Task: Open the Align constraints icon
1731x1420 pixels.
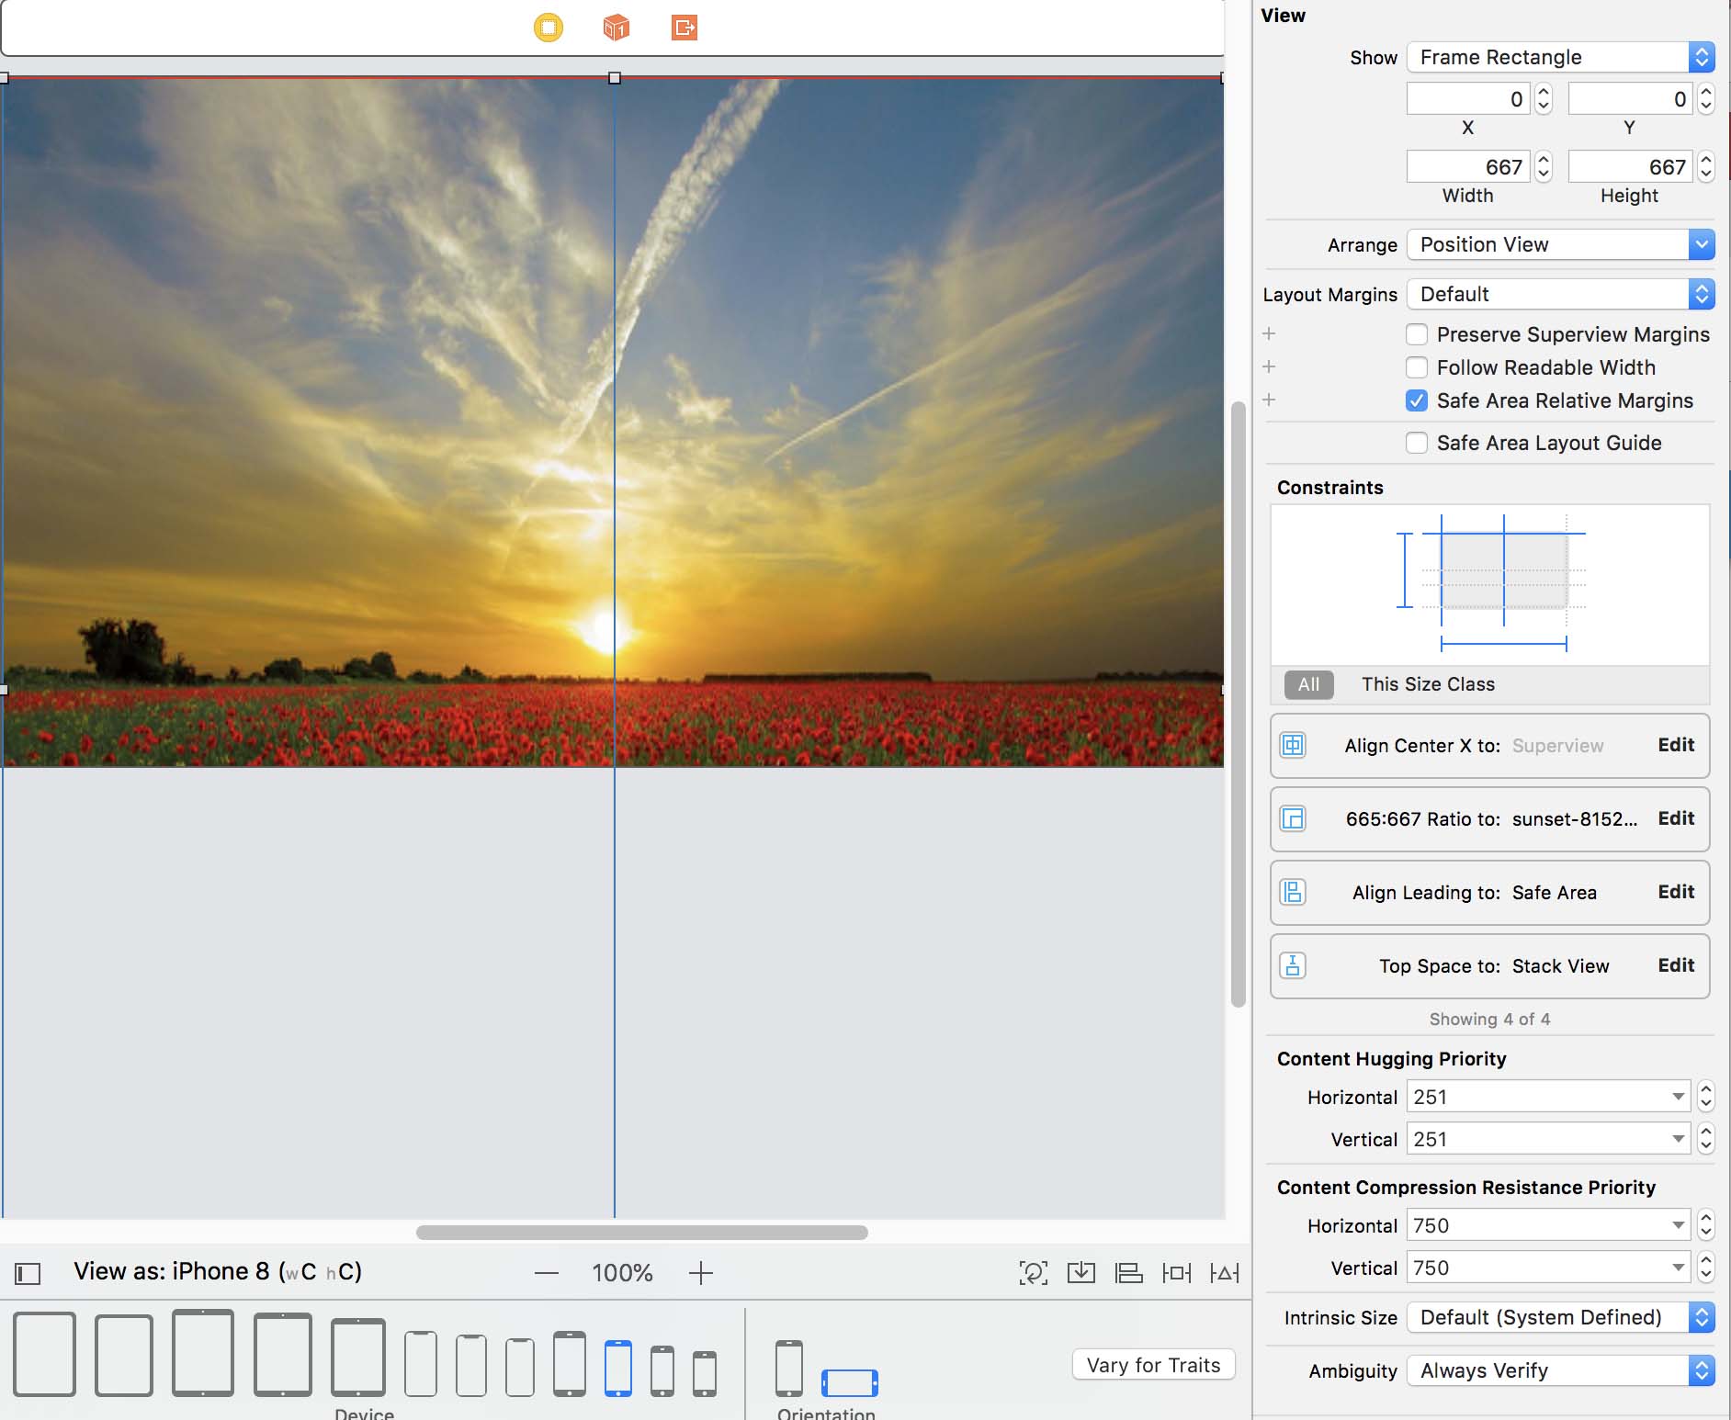Action: 1128,1272
